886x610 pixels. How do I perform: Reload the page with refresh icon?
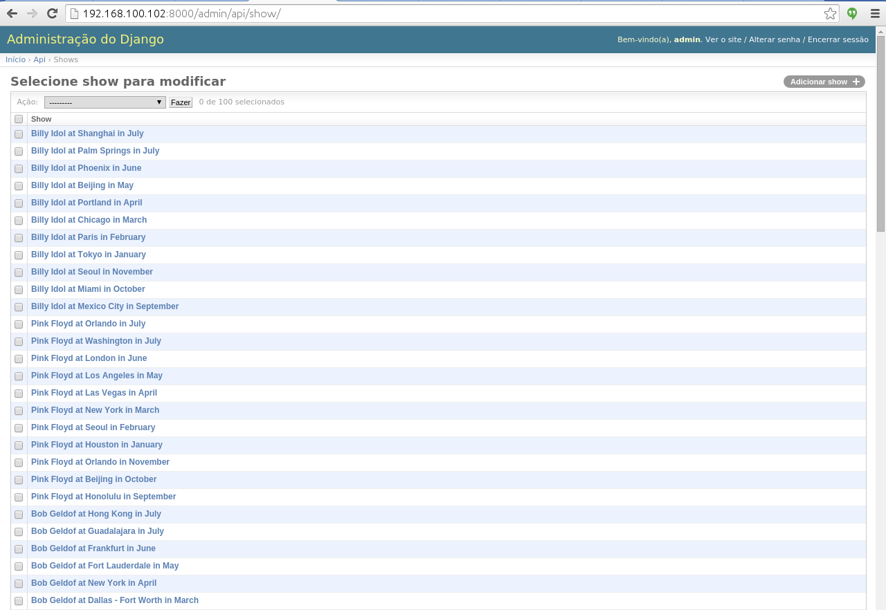pos(52,13)
